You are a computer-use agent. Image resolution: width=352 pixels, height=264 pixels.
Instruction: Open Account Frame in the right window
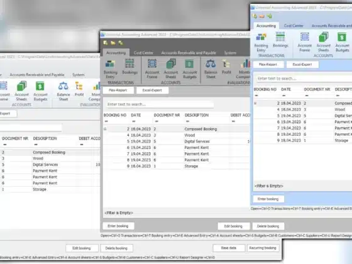point(305,42)
